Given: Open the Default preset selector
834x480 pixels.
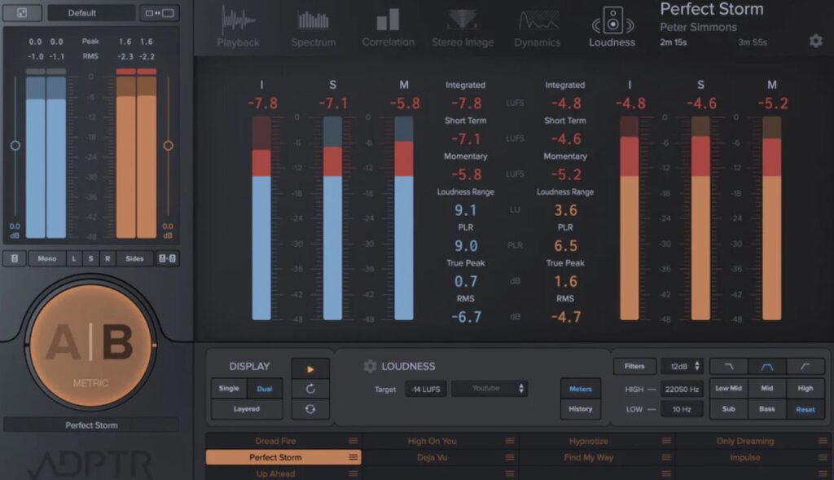Looking at the screenshot, I should pos(91,13).
